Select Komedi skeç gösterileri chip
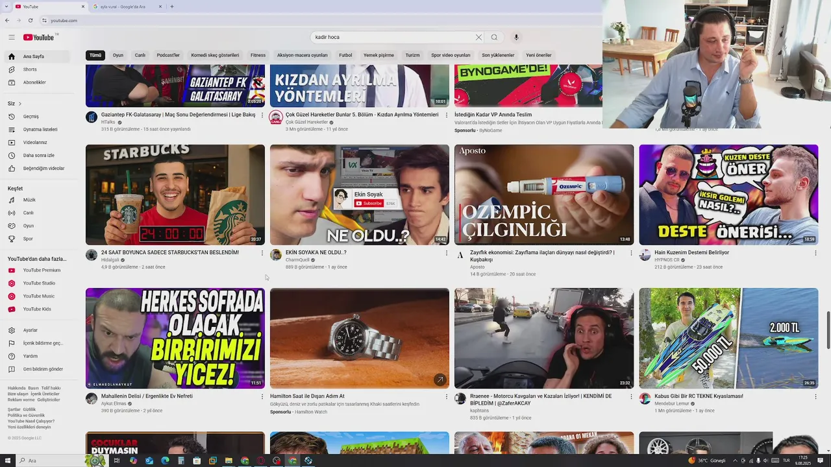Screen dimensions: 831x467 [x=215, y=55]
